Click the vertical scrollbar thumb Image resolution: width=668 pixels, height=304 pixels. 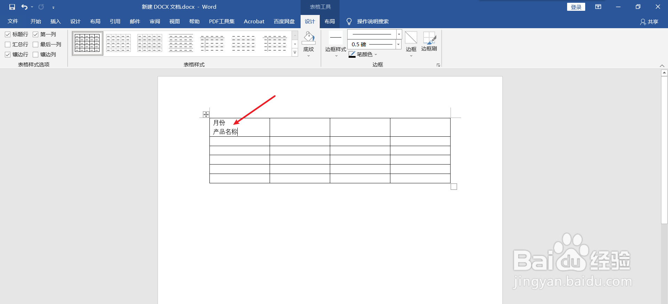[x=665, y=150]
